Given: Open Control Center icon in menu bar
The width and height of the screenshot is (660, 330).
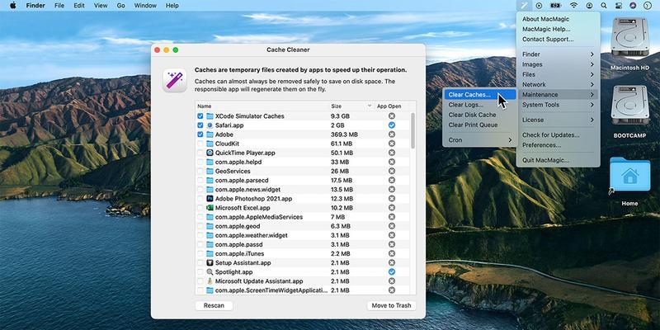Looking at the screenshot, I should (618, 6).
